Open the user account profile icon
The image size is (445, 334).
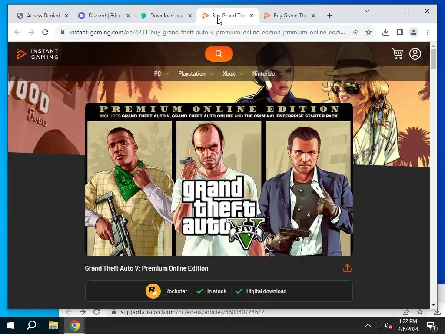tap(415, 53)
